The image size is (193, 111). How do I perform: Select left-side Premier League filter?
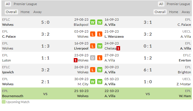(x=25, y=4)
